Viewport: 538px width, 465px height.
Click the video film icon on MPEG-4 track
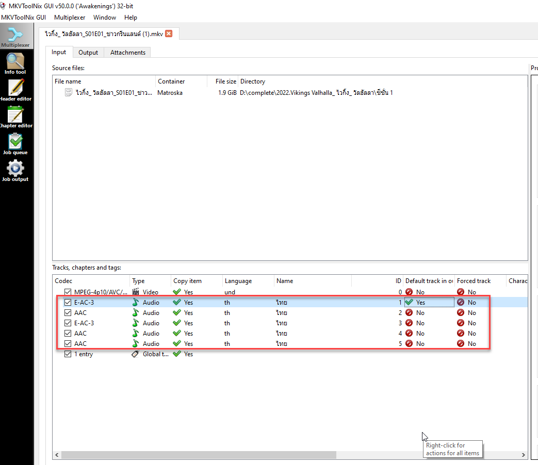coord(136,292)
